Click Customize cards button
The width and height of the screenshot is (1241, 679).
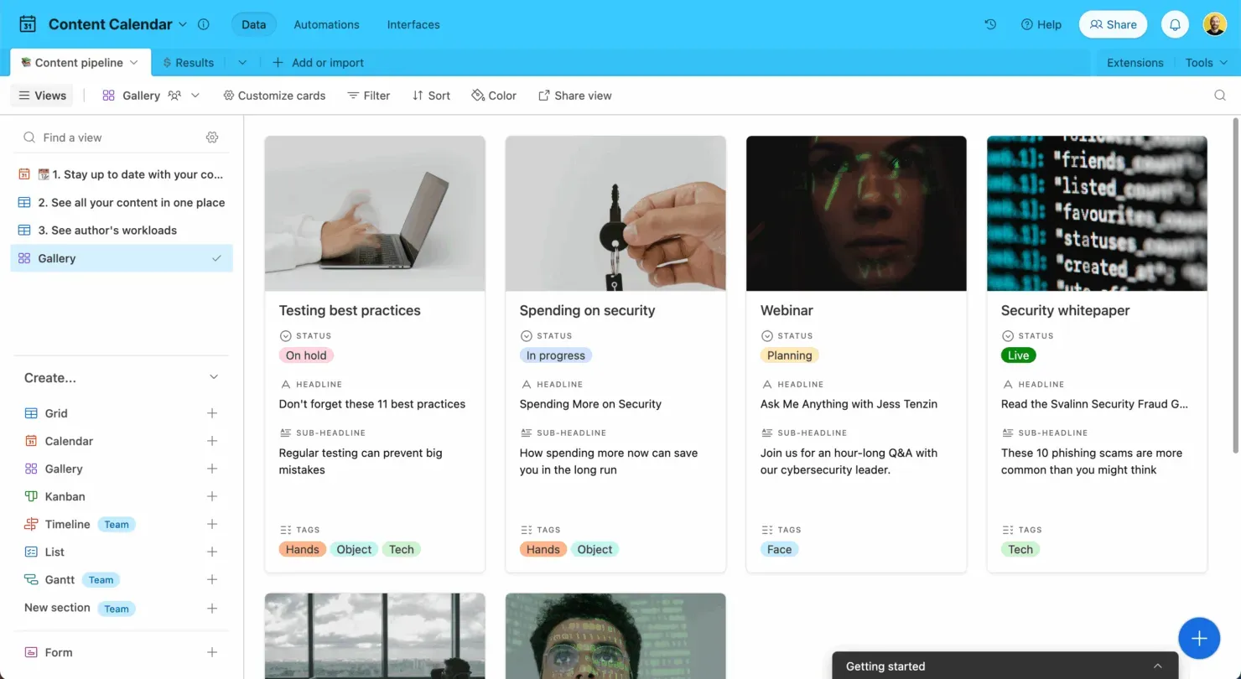274,96
